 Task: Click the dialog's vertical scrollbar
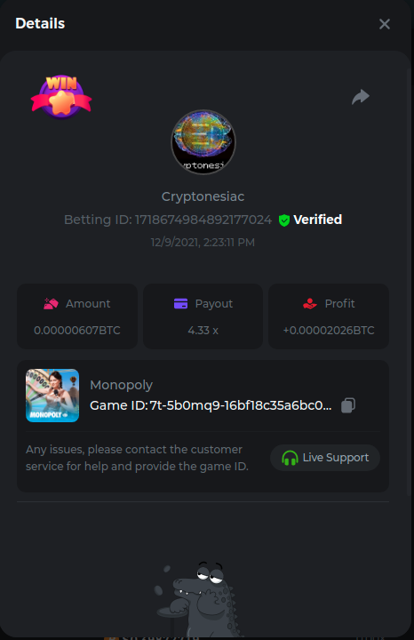[409, 282]
